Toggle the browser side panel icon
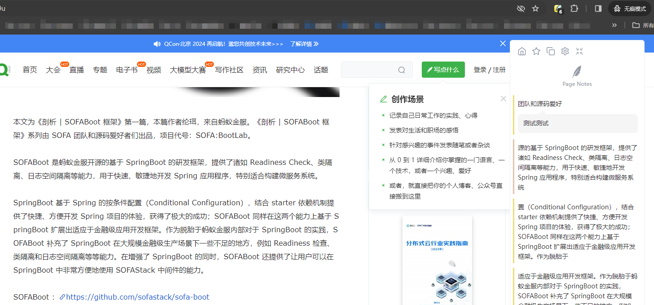Image resolution: width=654 pixels, height=305 pixels. coord(598,9)
